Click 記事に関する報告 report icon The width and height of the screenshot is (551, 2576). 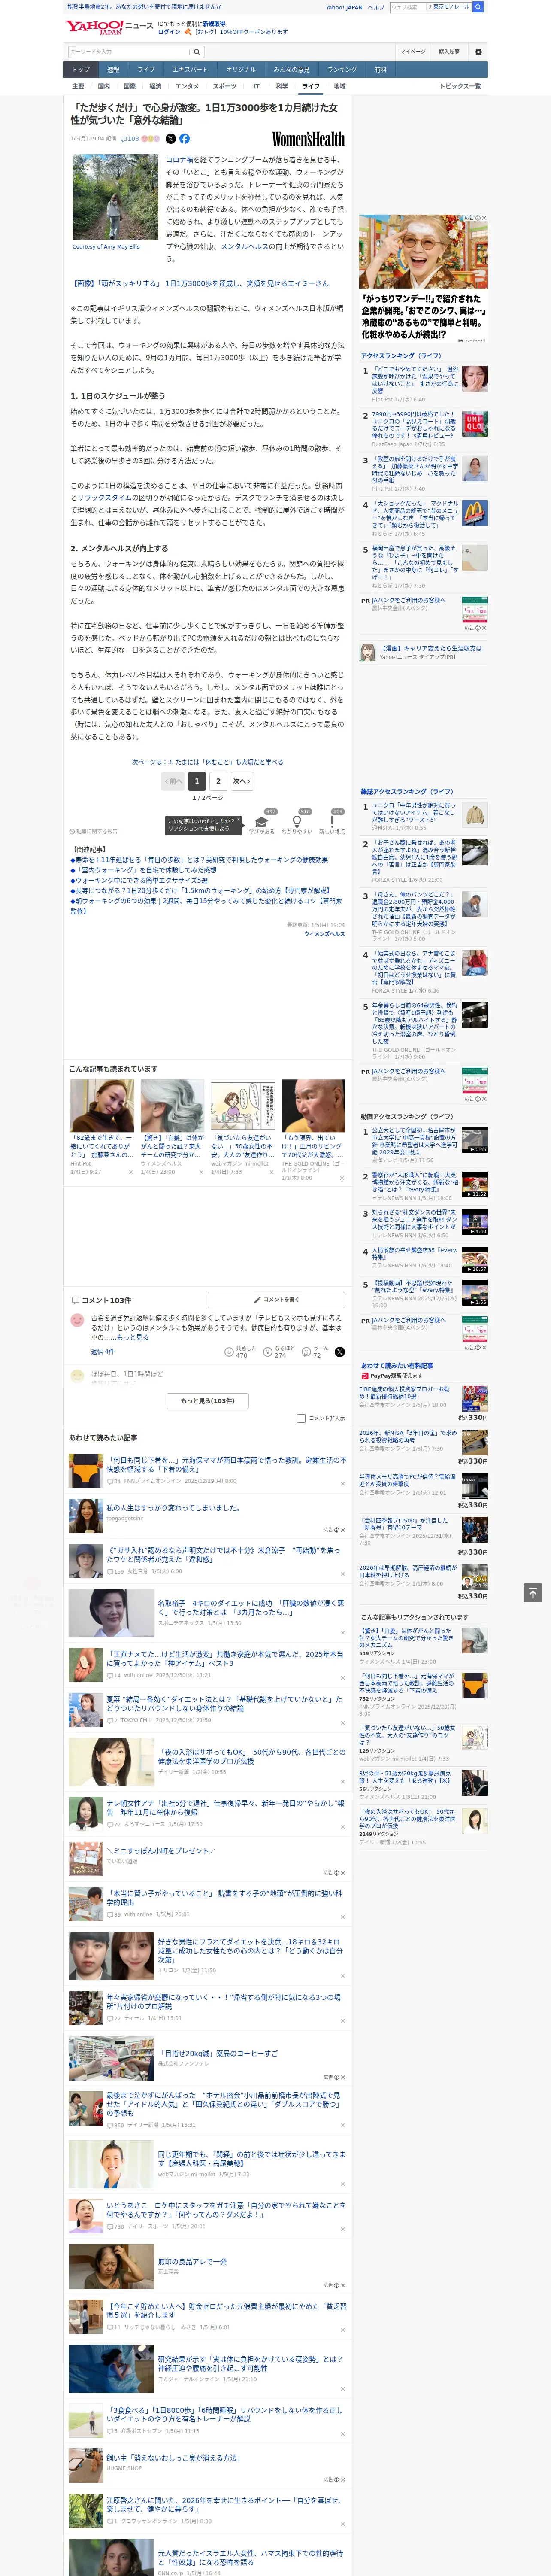[93, 831]
